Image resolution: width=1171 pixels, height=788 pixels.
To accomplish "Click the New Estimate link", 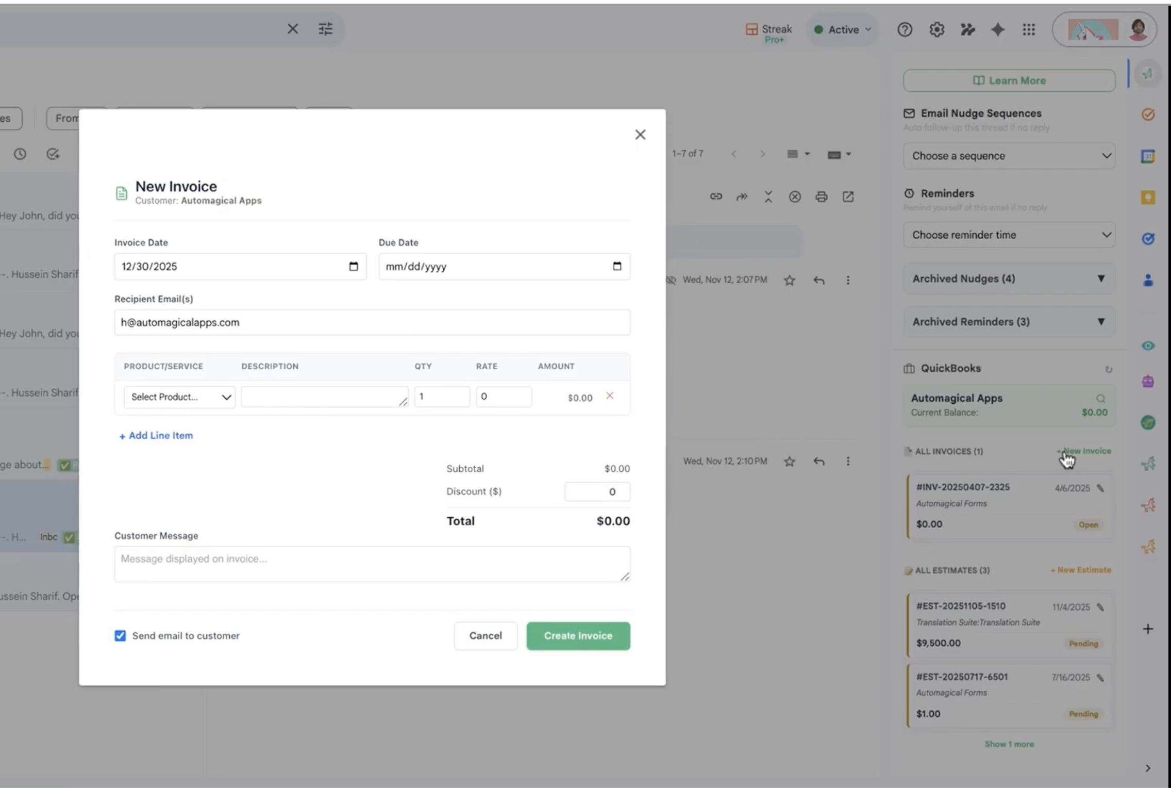I will tap(1081, 570).
